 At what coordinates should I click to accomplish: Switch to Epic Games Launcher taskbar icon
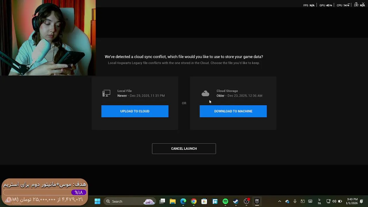point(257,201)
